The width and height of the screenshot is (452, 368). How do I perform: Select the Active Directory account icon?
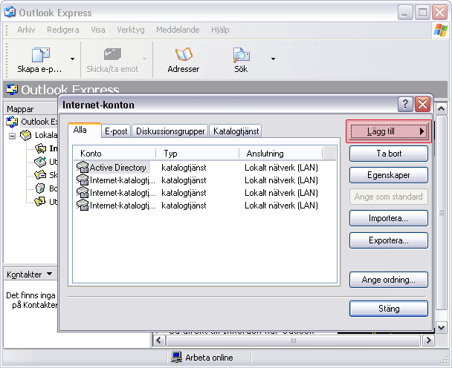pyautogui.click(x=83, y=168)
